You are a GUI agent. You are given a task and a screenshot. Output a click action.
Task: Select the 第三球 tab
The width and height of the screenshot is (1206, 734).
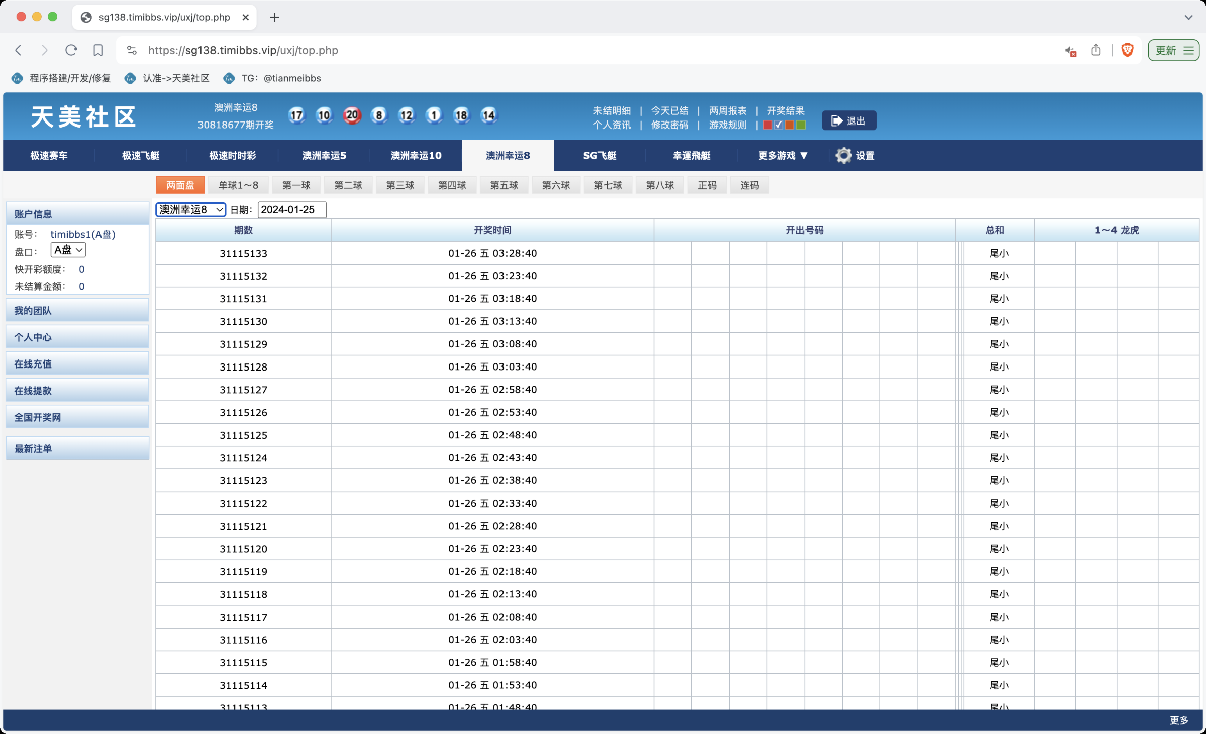pyautogui.click(x=400, y=185)
